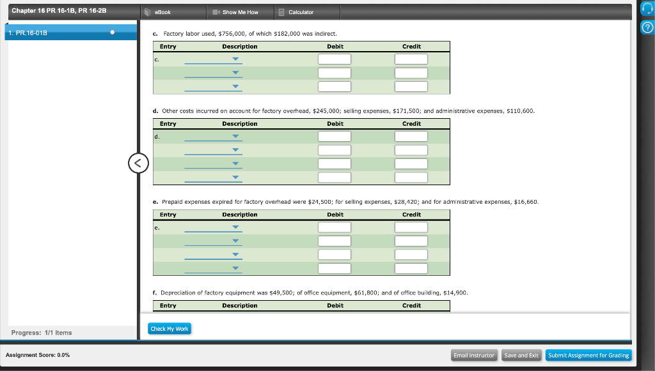Image resolution: width=655 pixels, height=371 pixels.
Task: Click the blue headset support icon
Action: coord(647,8)
